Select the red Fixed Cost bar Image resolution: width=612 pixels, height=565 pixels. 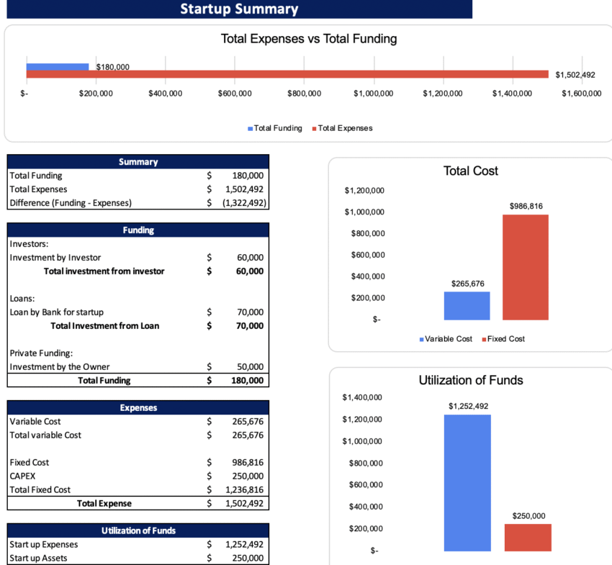[x=525, y=266]
